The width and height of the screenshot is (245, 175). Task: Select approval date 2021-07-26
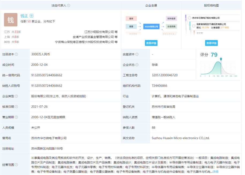coord(39,106)
